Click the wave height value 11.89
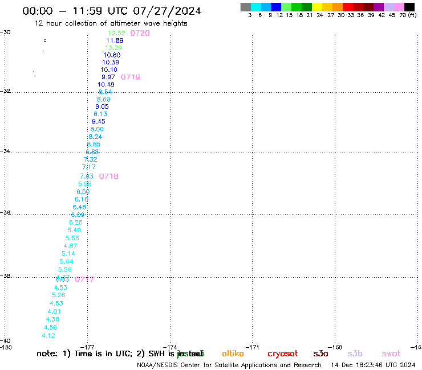 (x=115, y=40)
